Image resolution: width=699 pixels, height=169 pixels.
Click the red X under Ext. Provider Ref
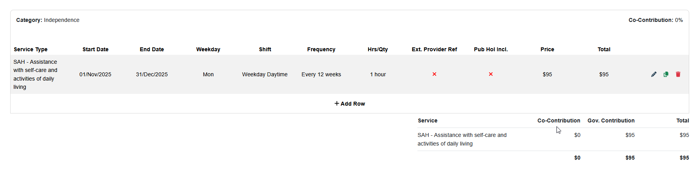click(434, 74)
